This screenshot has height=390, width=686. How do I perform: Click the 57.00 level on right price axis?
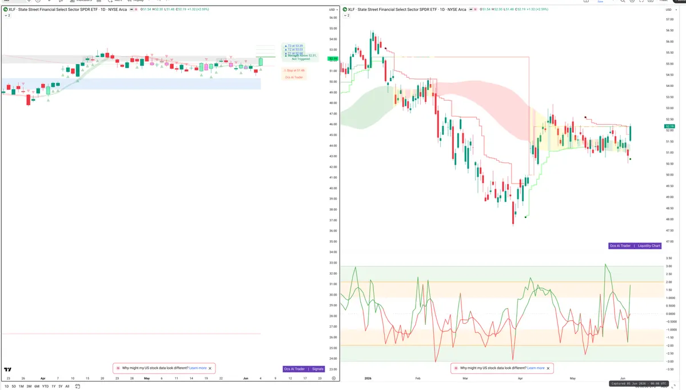[x=669, y=20]
